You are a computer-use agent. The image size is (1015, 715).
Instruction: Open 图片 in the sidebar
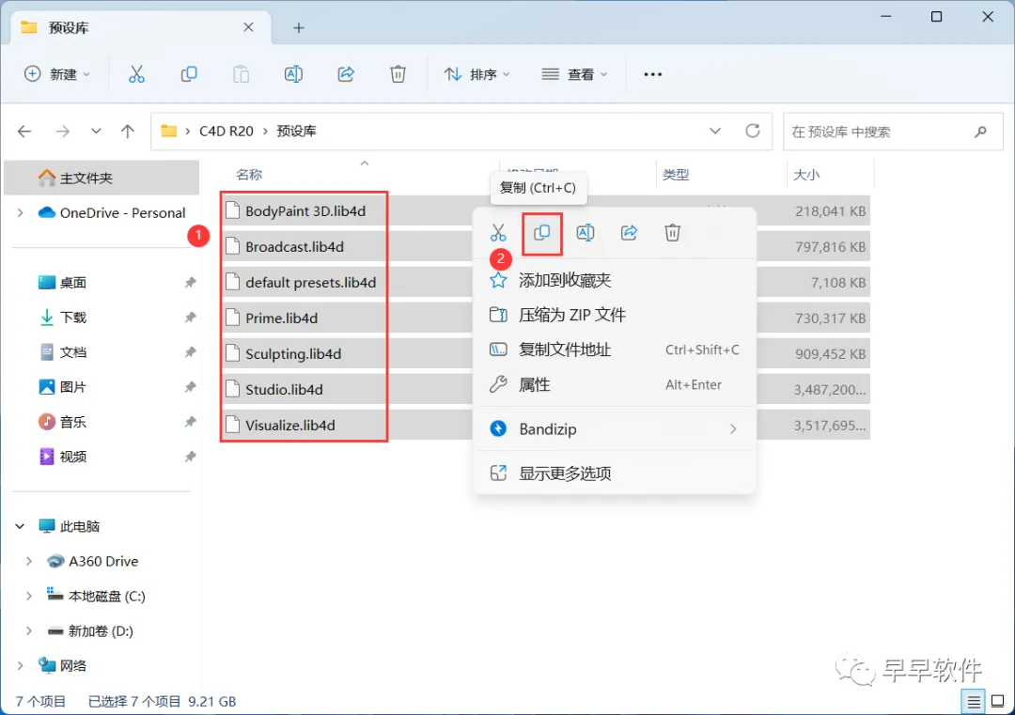72,388
